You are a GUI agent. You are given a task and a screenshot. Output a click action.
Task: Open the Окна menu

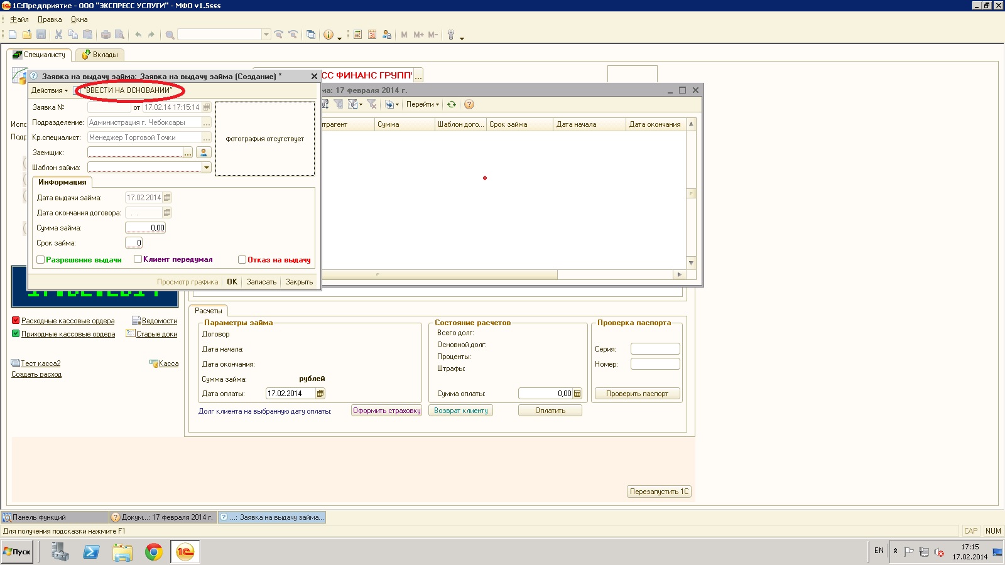(79, 19)
